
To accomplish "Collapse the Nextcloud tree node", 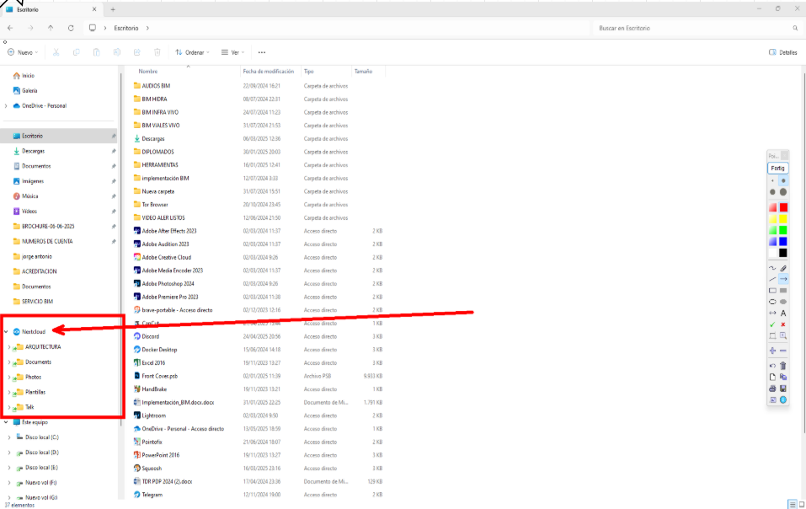I will point(7,332).
